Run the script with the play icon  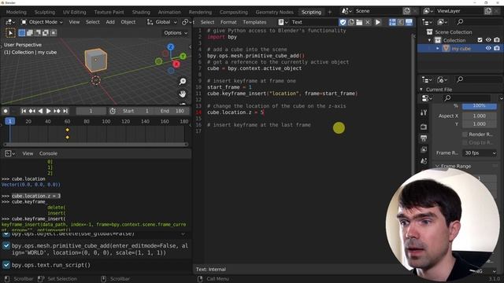tap(378, 22)
